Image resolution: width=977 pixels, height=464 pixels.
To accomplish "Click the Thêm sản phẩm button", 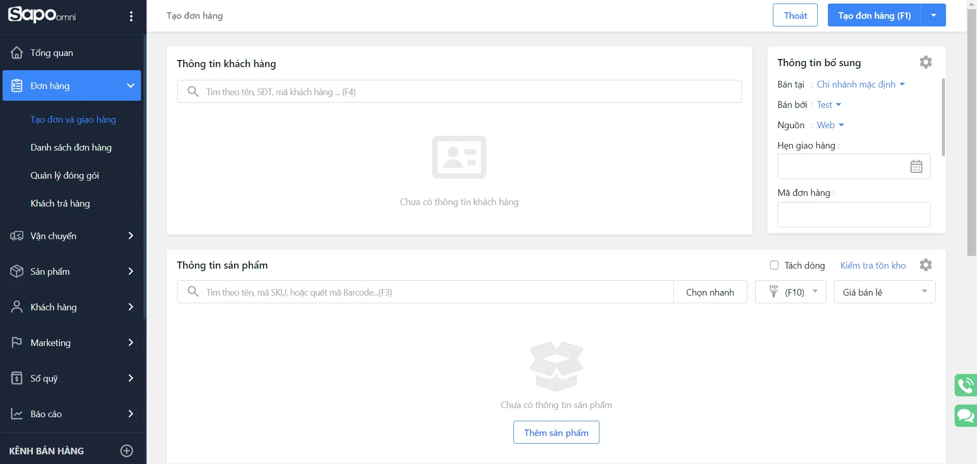I will click(556, 432).
